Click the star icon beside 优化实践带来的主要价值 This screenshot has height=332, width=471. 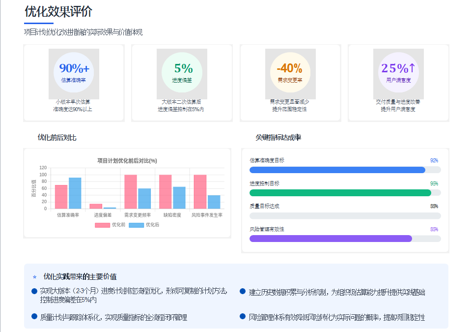point(33,277)
